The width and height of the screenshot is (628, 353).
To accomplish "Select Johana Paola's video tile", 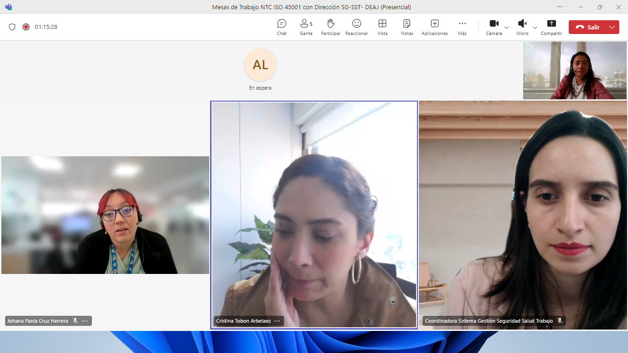I will click(x=105, y=215).
